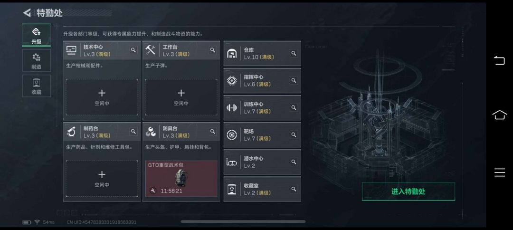Inspect 训练中心 with its magnifier icon
Screen dimensions: 513x230
(294, 108)
